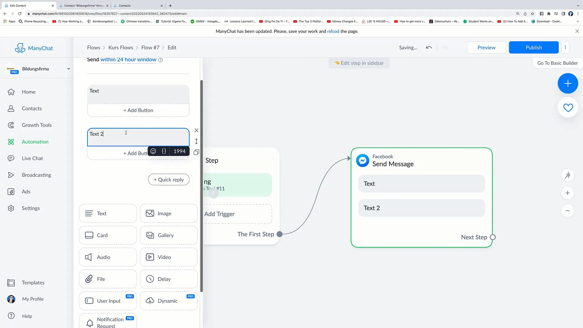
Task: Zoom out the canvas with minus
Action: click(567, 211)
